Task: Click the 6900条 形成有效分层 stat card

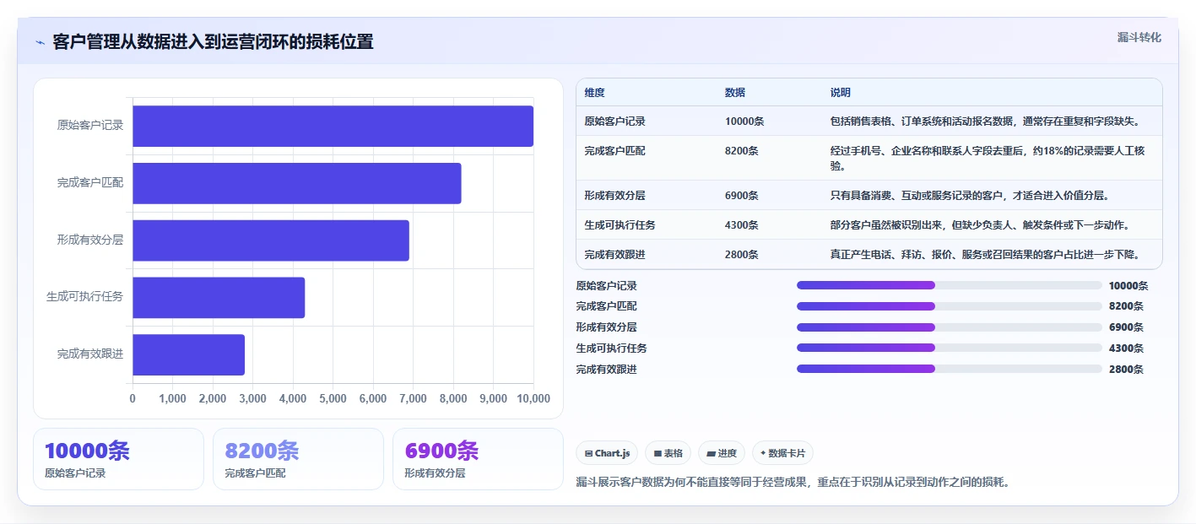Action: click(478, 459)
